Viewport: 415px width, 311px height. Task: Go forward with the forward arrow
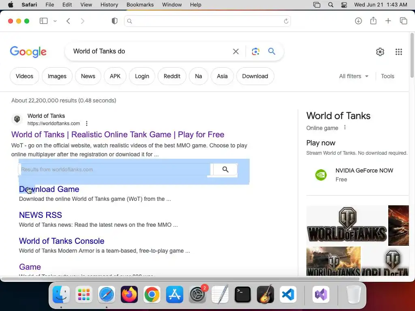(83, 21)
